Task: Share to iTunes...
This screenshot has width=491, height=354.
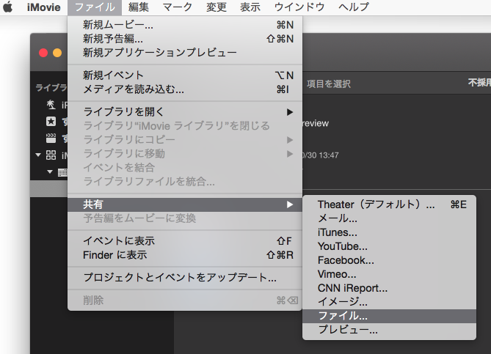Action: click(x=389, y=232)
